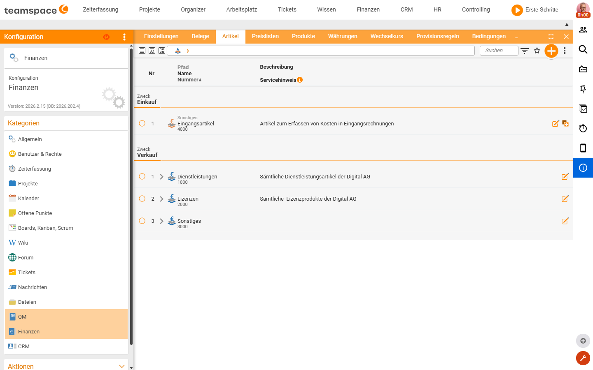Edit the Sonstiges 3000 row
The image size is (593, 370).
[x=565, y=221]
